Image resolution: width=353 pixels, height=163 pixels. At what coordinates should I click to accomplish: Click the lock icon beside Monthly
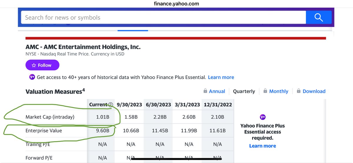[x=265, y=91]
